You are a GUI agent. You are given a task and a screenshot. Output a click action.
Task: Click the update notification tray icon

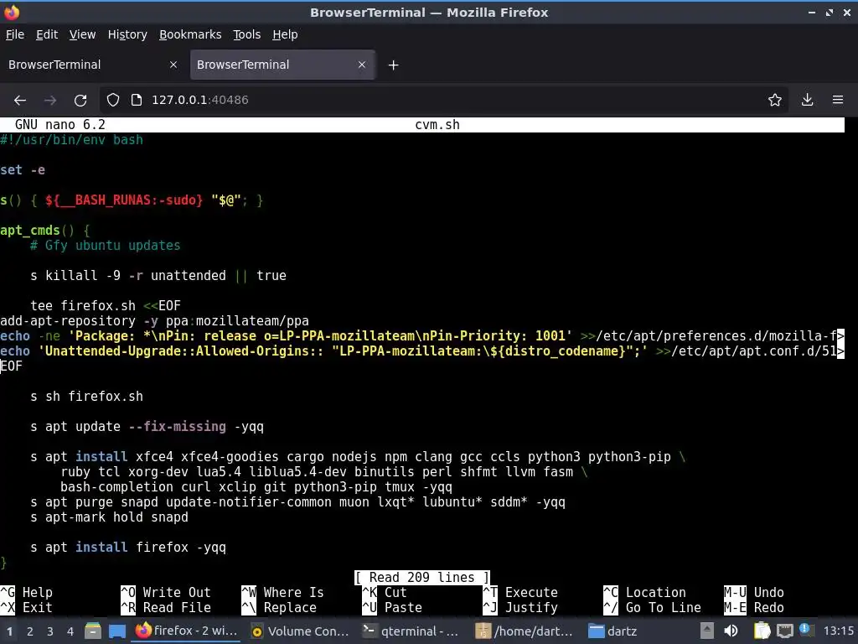805,630
